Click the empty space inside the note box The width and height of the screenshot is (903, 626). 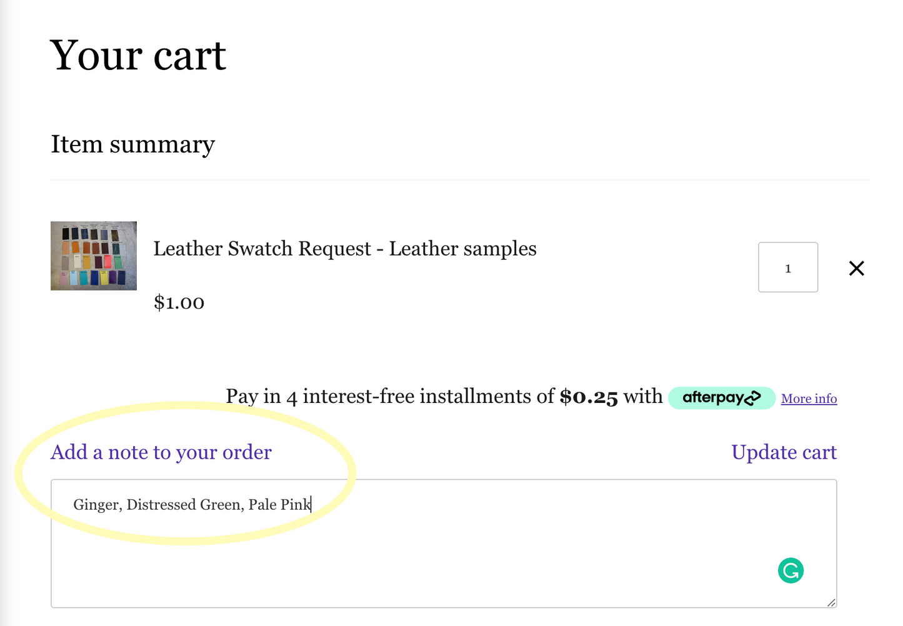tap(437, 562)
